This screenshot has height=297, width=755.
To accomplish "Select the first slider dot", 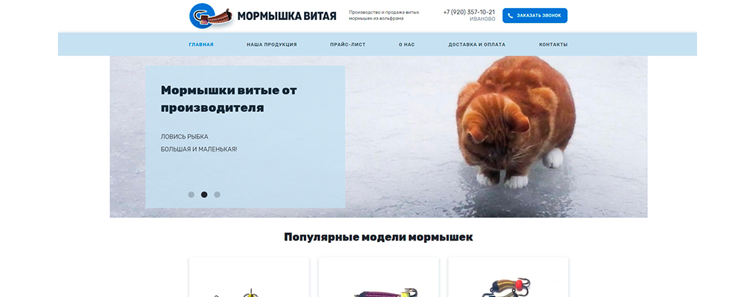I will point(191,195).
